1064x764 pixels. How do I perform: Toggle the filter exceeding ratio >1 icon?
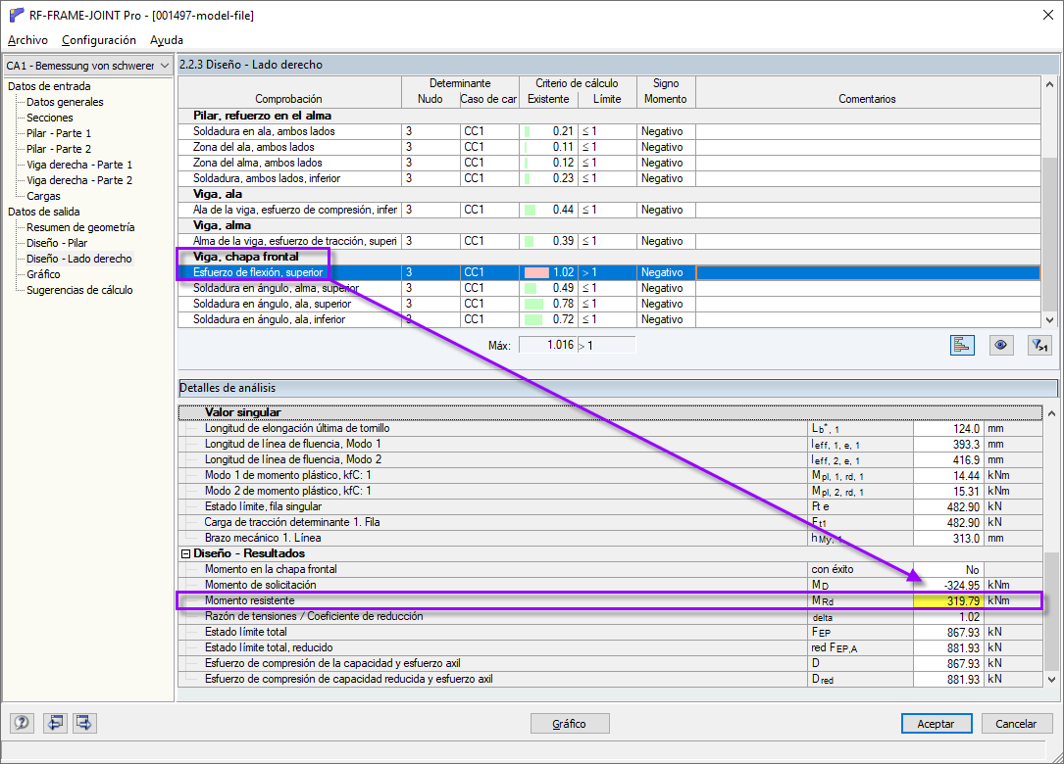pyautogui.click(x=1039, y=345)
